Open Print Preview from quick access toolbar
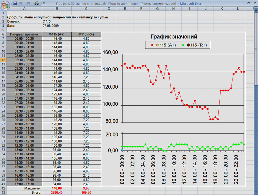 pyautogui.click(x=36, y=4)
